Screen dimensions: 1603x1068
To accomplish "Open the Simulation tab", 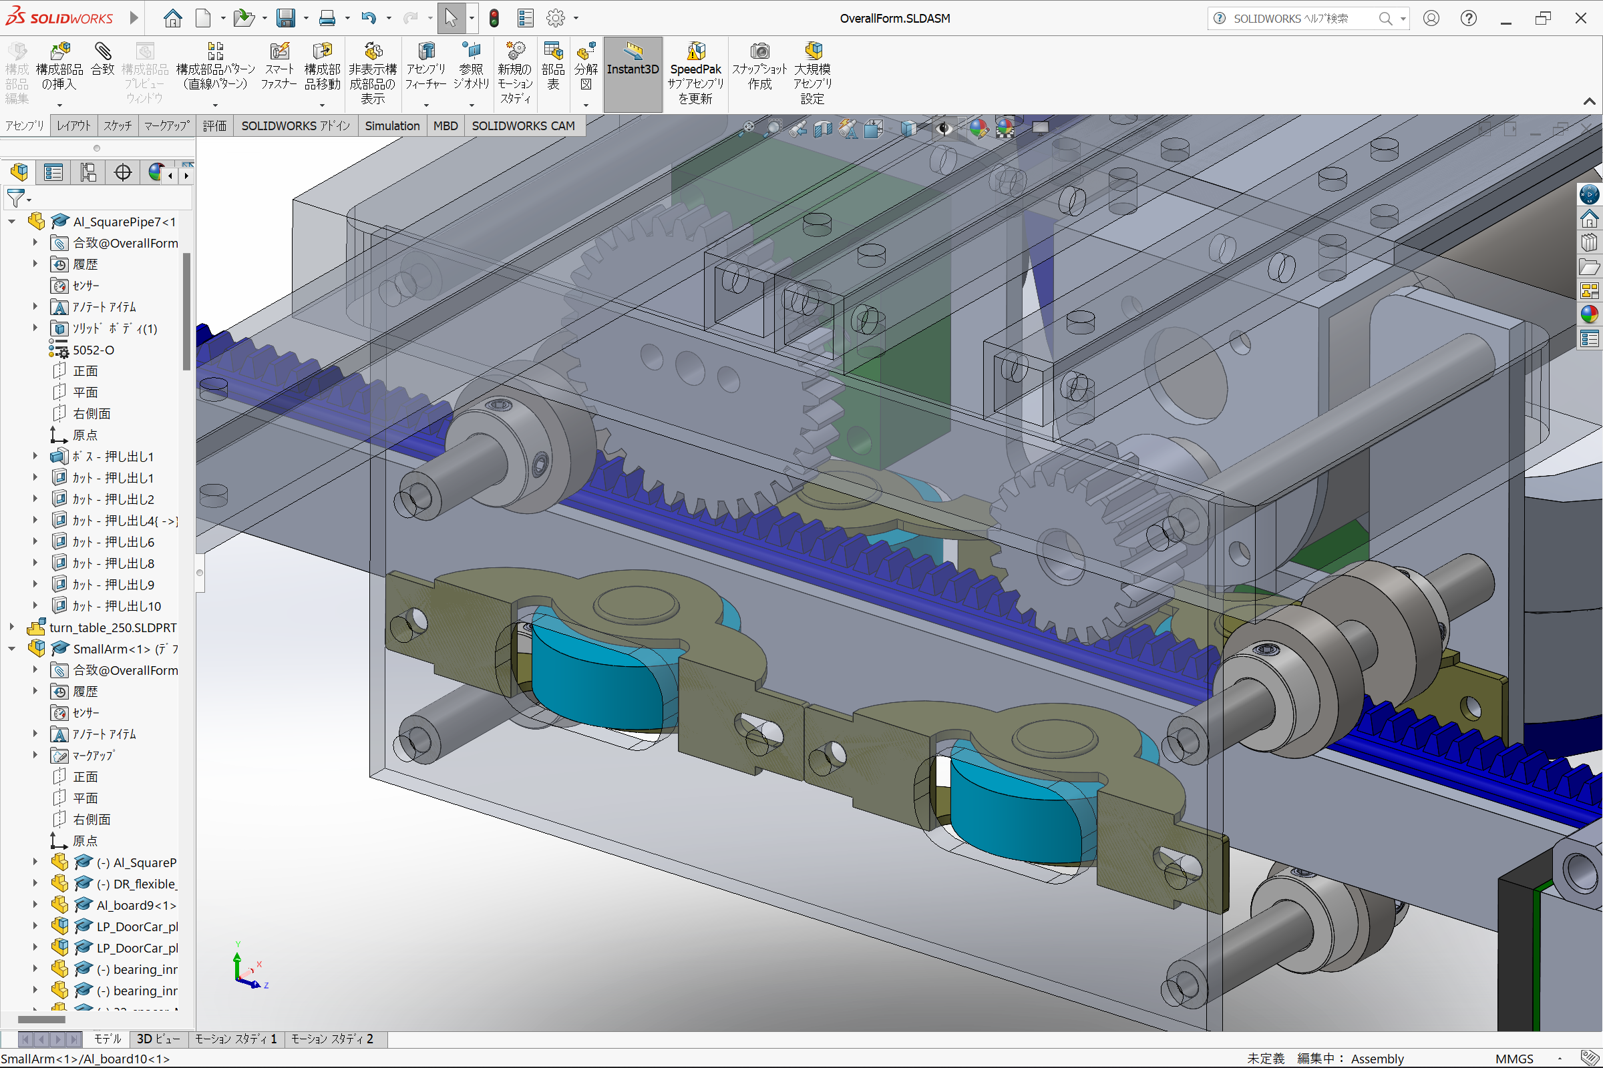I will click(392, 125).
